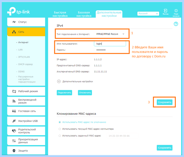
Task: Click the custom MAC address input field
Action: pyautogui.click(x=122, y=136)
